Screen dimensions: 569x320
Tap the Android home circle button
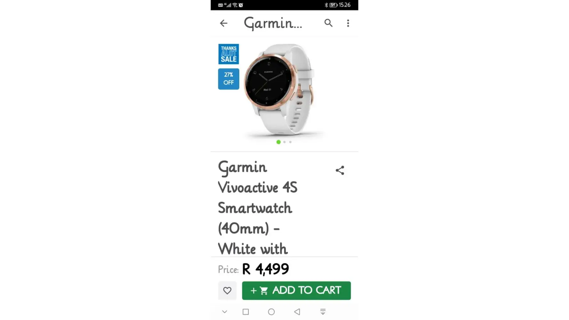pos(271,312)
